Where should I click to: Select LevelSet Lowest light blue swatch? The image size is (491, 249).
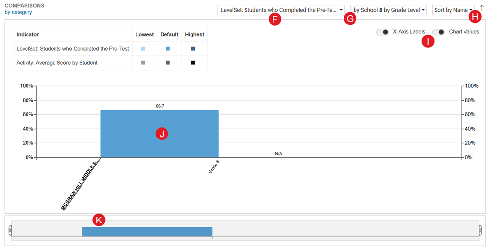point(143,49)
